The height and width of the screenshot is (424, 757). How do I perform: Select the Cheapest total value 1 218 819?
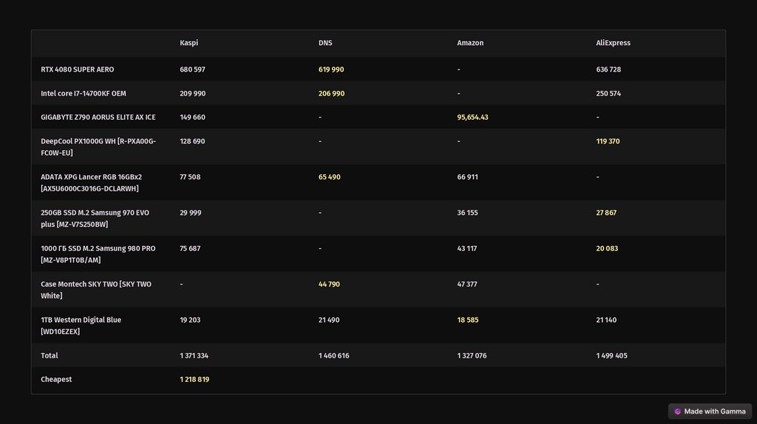coord(194,379)
